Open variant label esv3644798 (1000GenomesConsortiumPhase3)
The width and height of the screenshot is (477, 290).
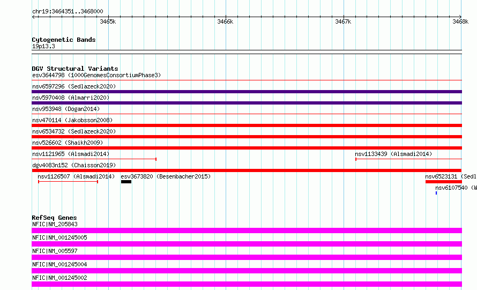96,75
